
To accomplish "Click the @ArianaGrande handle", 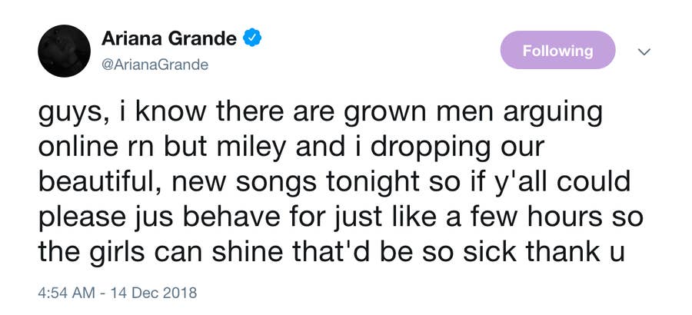I will click(x=155, y=65).
